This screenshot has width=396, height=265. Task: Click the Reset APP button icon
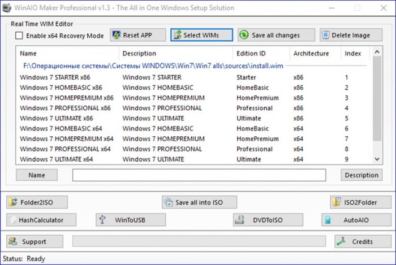[117, 35]
